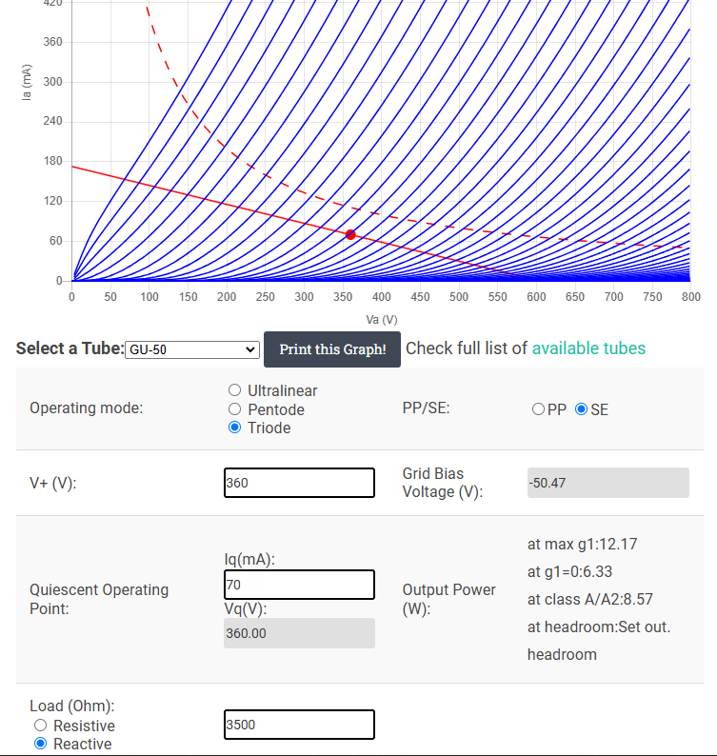
Task: Click the red operating point dot
Action: pyautogui.click(x=350, y=235)
